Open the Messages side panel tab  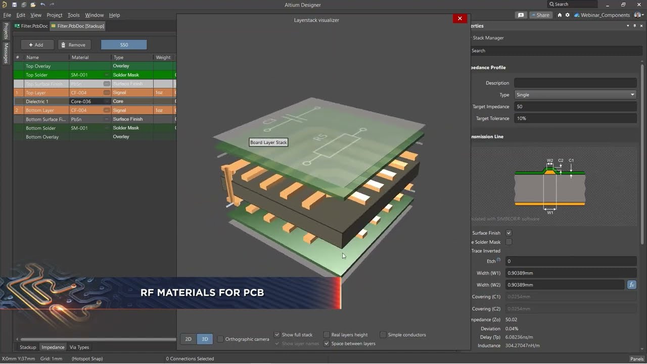coord(6,53)
